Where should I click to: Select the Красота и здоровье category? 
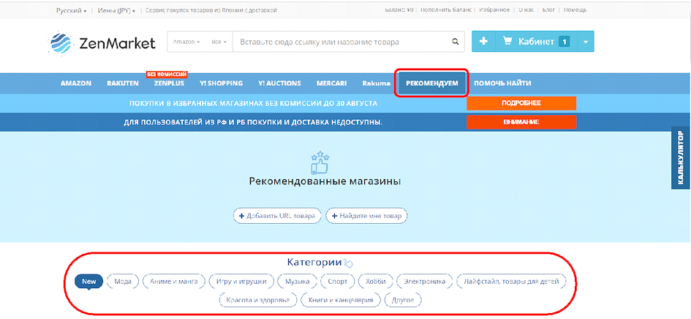[258, 300]
